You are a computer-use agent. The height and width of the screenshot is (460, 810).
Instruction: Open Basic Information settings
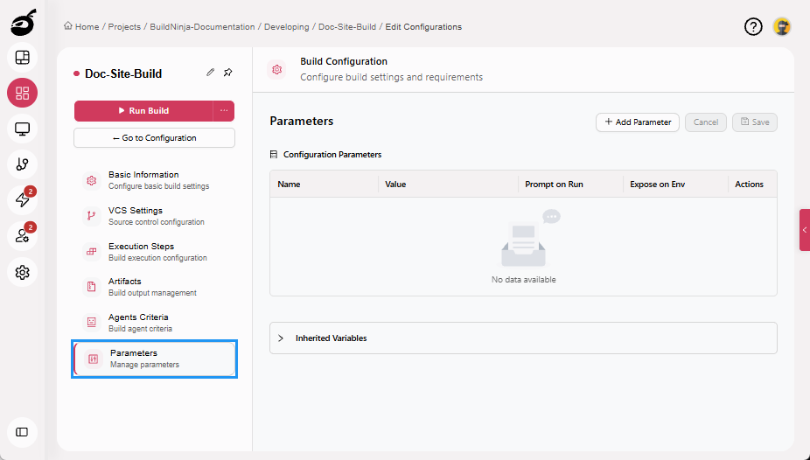155,180
